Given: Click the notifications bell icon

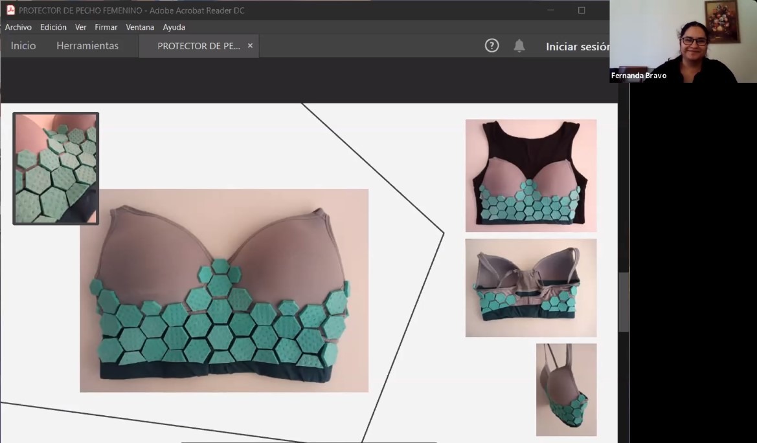Looking at the screenshot, I should pos(519,46).
